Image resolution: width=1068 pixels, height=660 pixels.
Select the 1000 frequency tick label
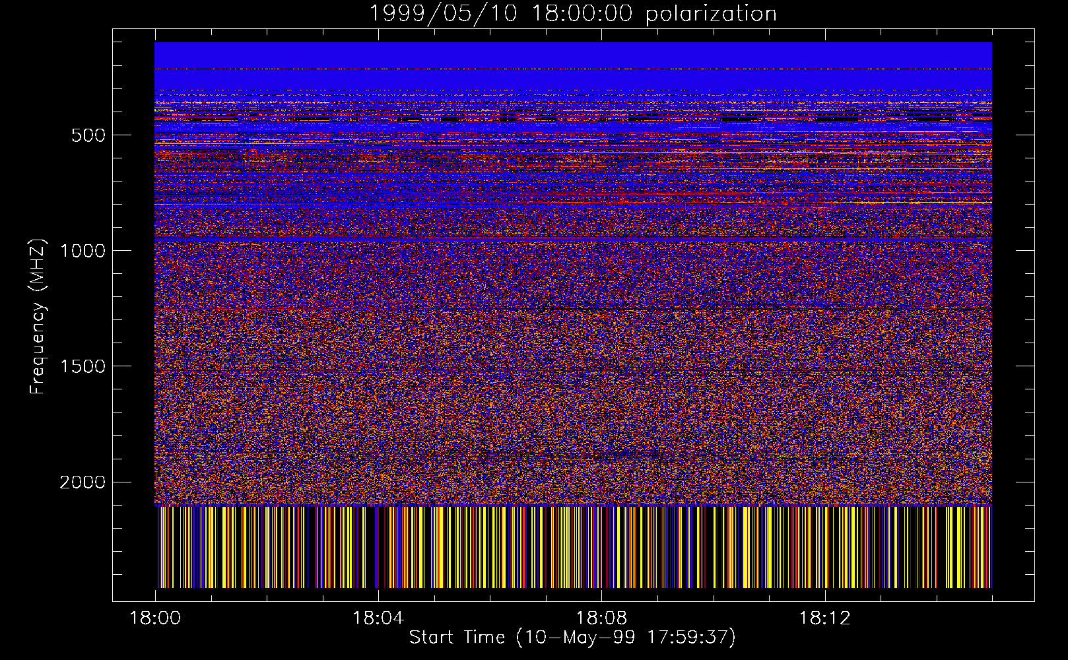[83, 251]
